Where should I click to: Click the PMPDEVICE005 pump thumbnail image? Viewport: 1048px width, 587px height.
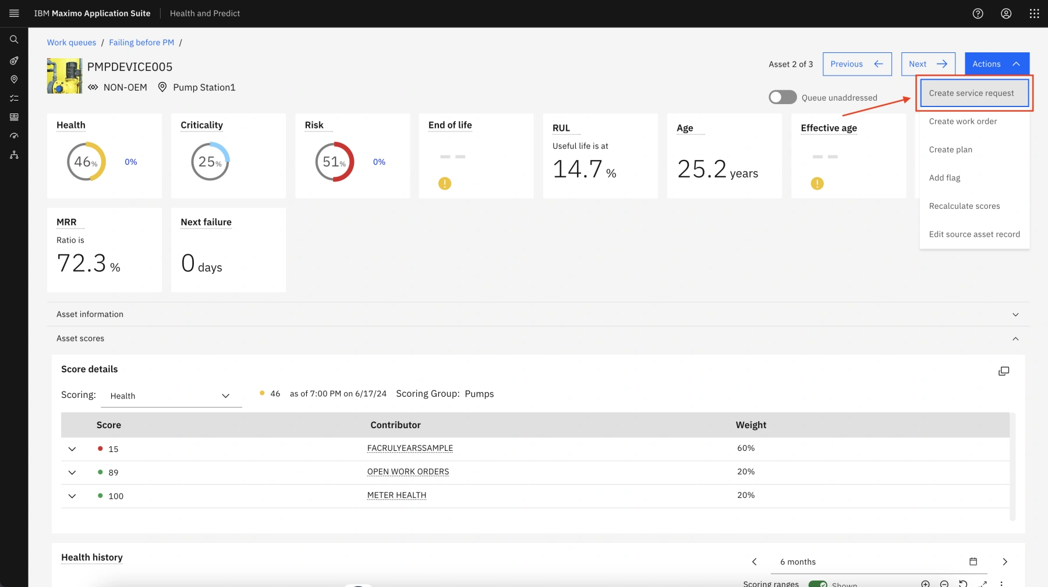coord(65,76)
